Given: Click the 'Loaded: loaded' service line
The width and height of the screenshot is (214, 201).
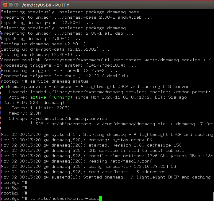Looking at the screenshot, I should tap(110, 92).
